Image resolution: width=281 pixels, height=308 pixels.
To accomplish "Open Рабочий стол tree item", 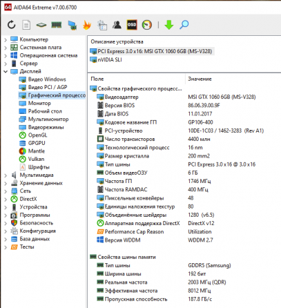I will (40, 111).
